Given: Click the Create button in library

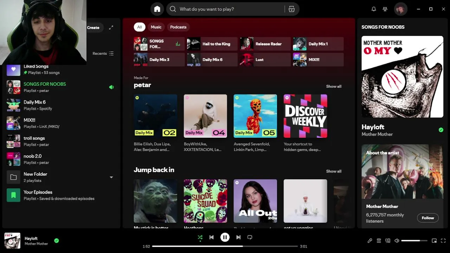Looking at the screenshot, I should point(93,27).
